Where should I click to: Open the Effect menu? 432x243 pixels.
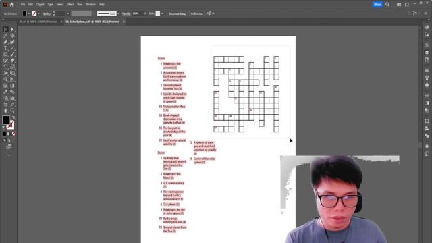click(70, 5)
